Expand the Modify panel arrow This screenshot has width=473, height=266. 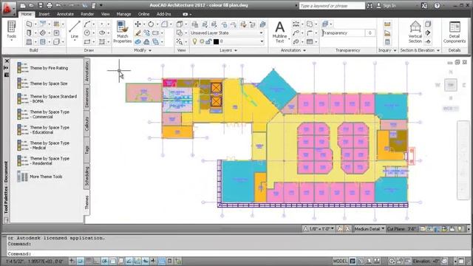pos(150,50)
